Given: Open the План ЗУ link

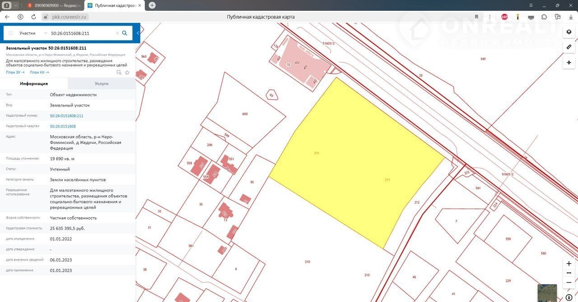Looking at the screenshot, I should pos(15,72).
